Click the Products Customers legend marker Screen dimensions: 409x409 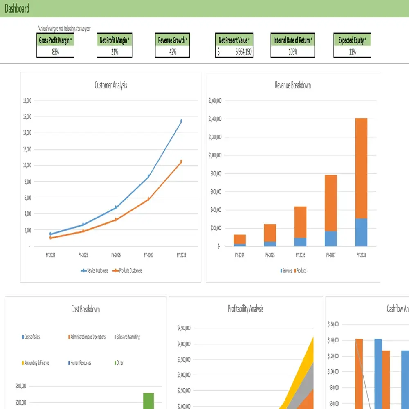tap(116, 271)
